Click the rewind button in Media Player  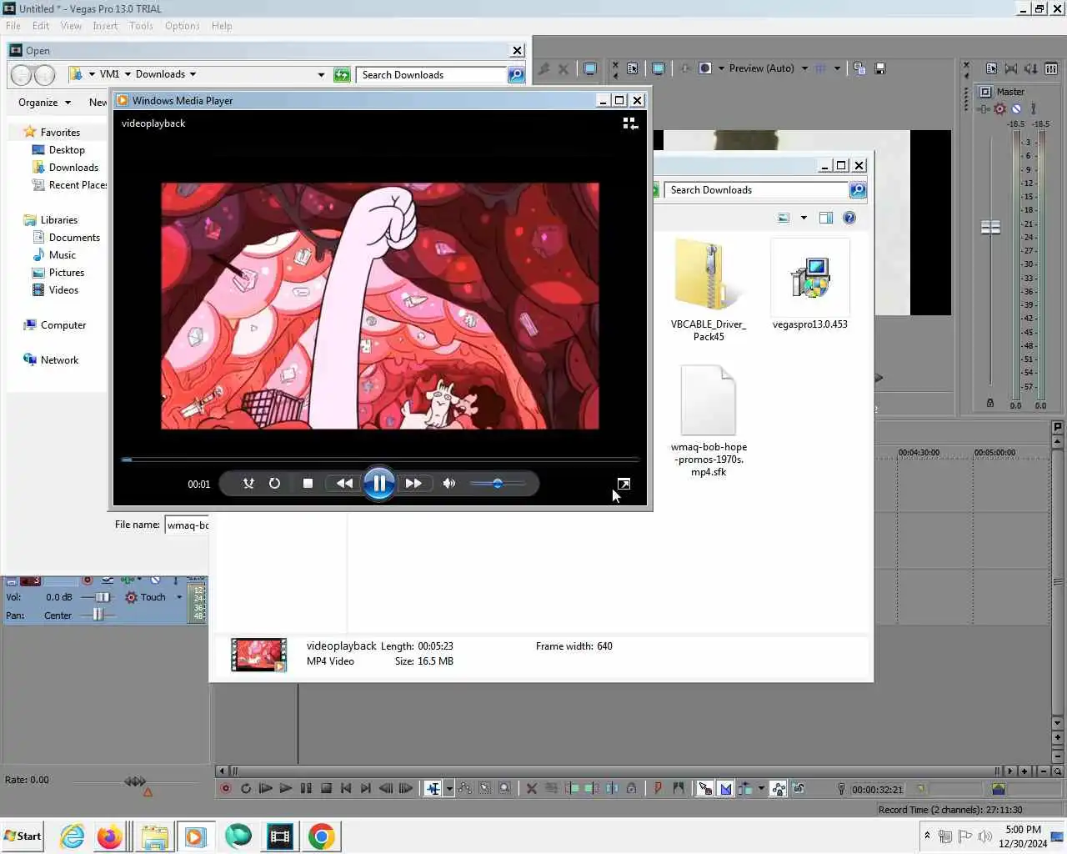pos(344,483)
